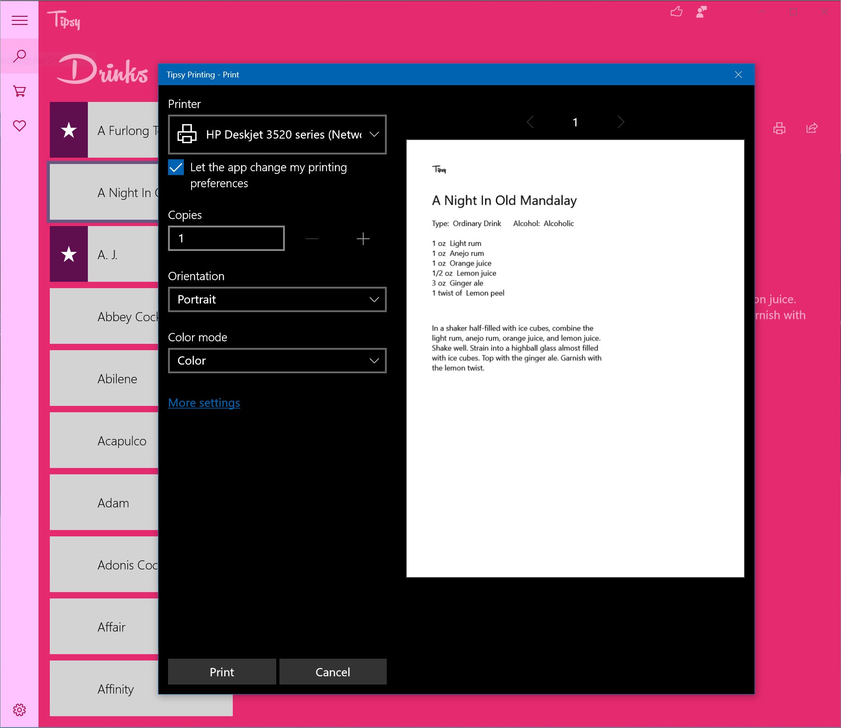Decrease number of copies
841x728 pixels.
tap(312, 239)
